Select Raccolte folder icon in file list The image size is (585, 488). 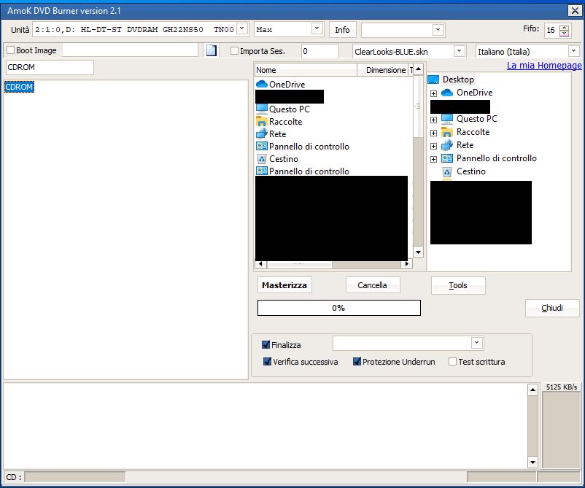tap(262, 122)
